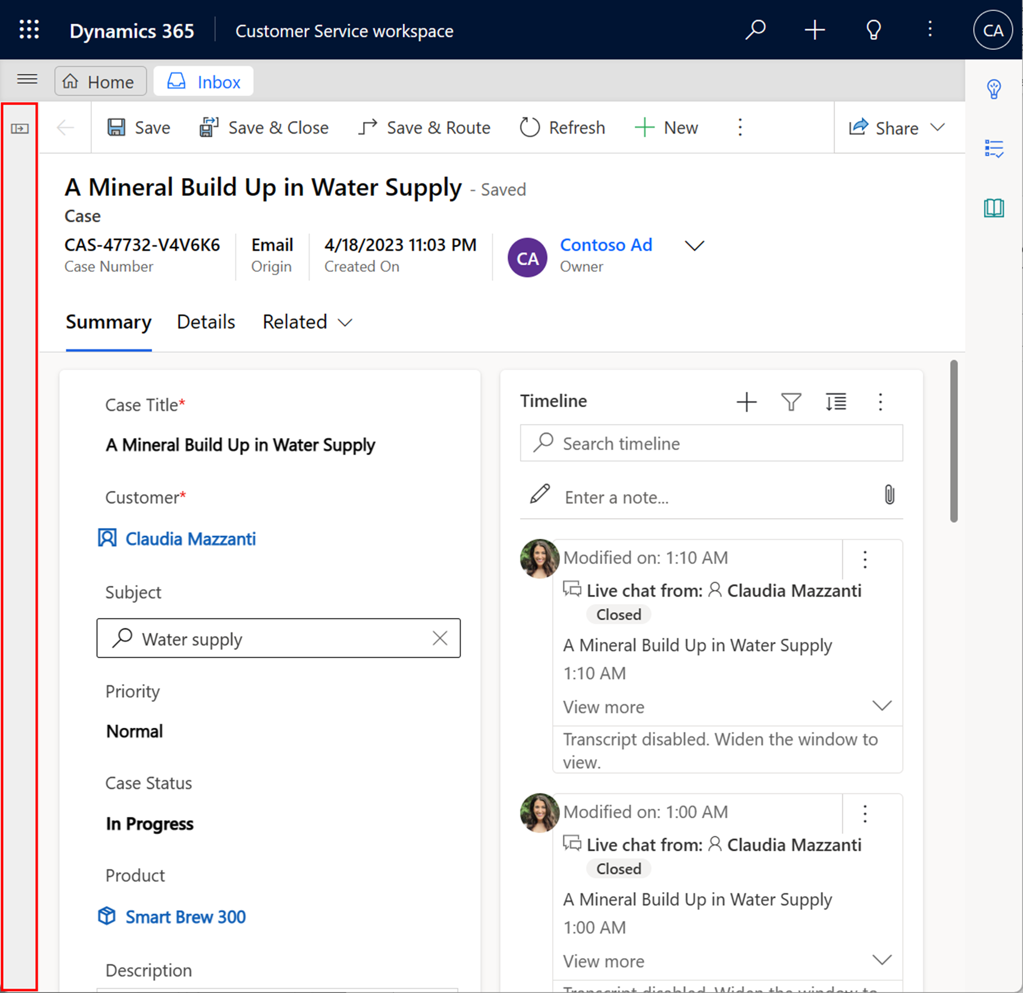Click the timeline sort order icon
This screenshot has height=993, width=1023.
(x=835, y=402)
